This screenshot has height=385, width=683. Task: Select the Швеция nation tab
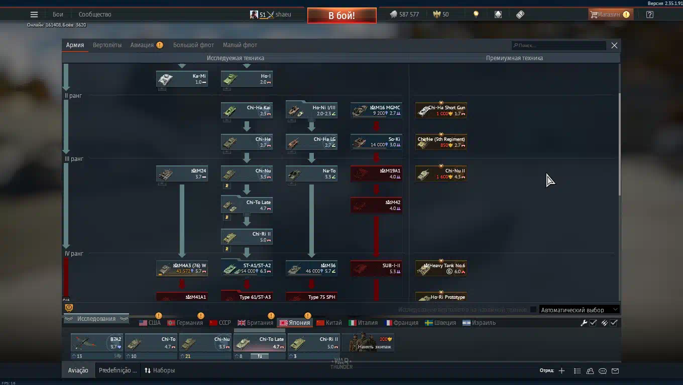point(440,323)
